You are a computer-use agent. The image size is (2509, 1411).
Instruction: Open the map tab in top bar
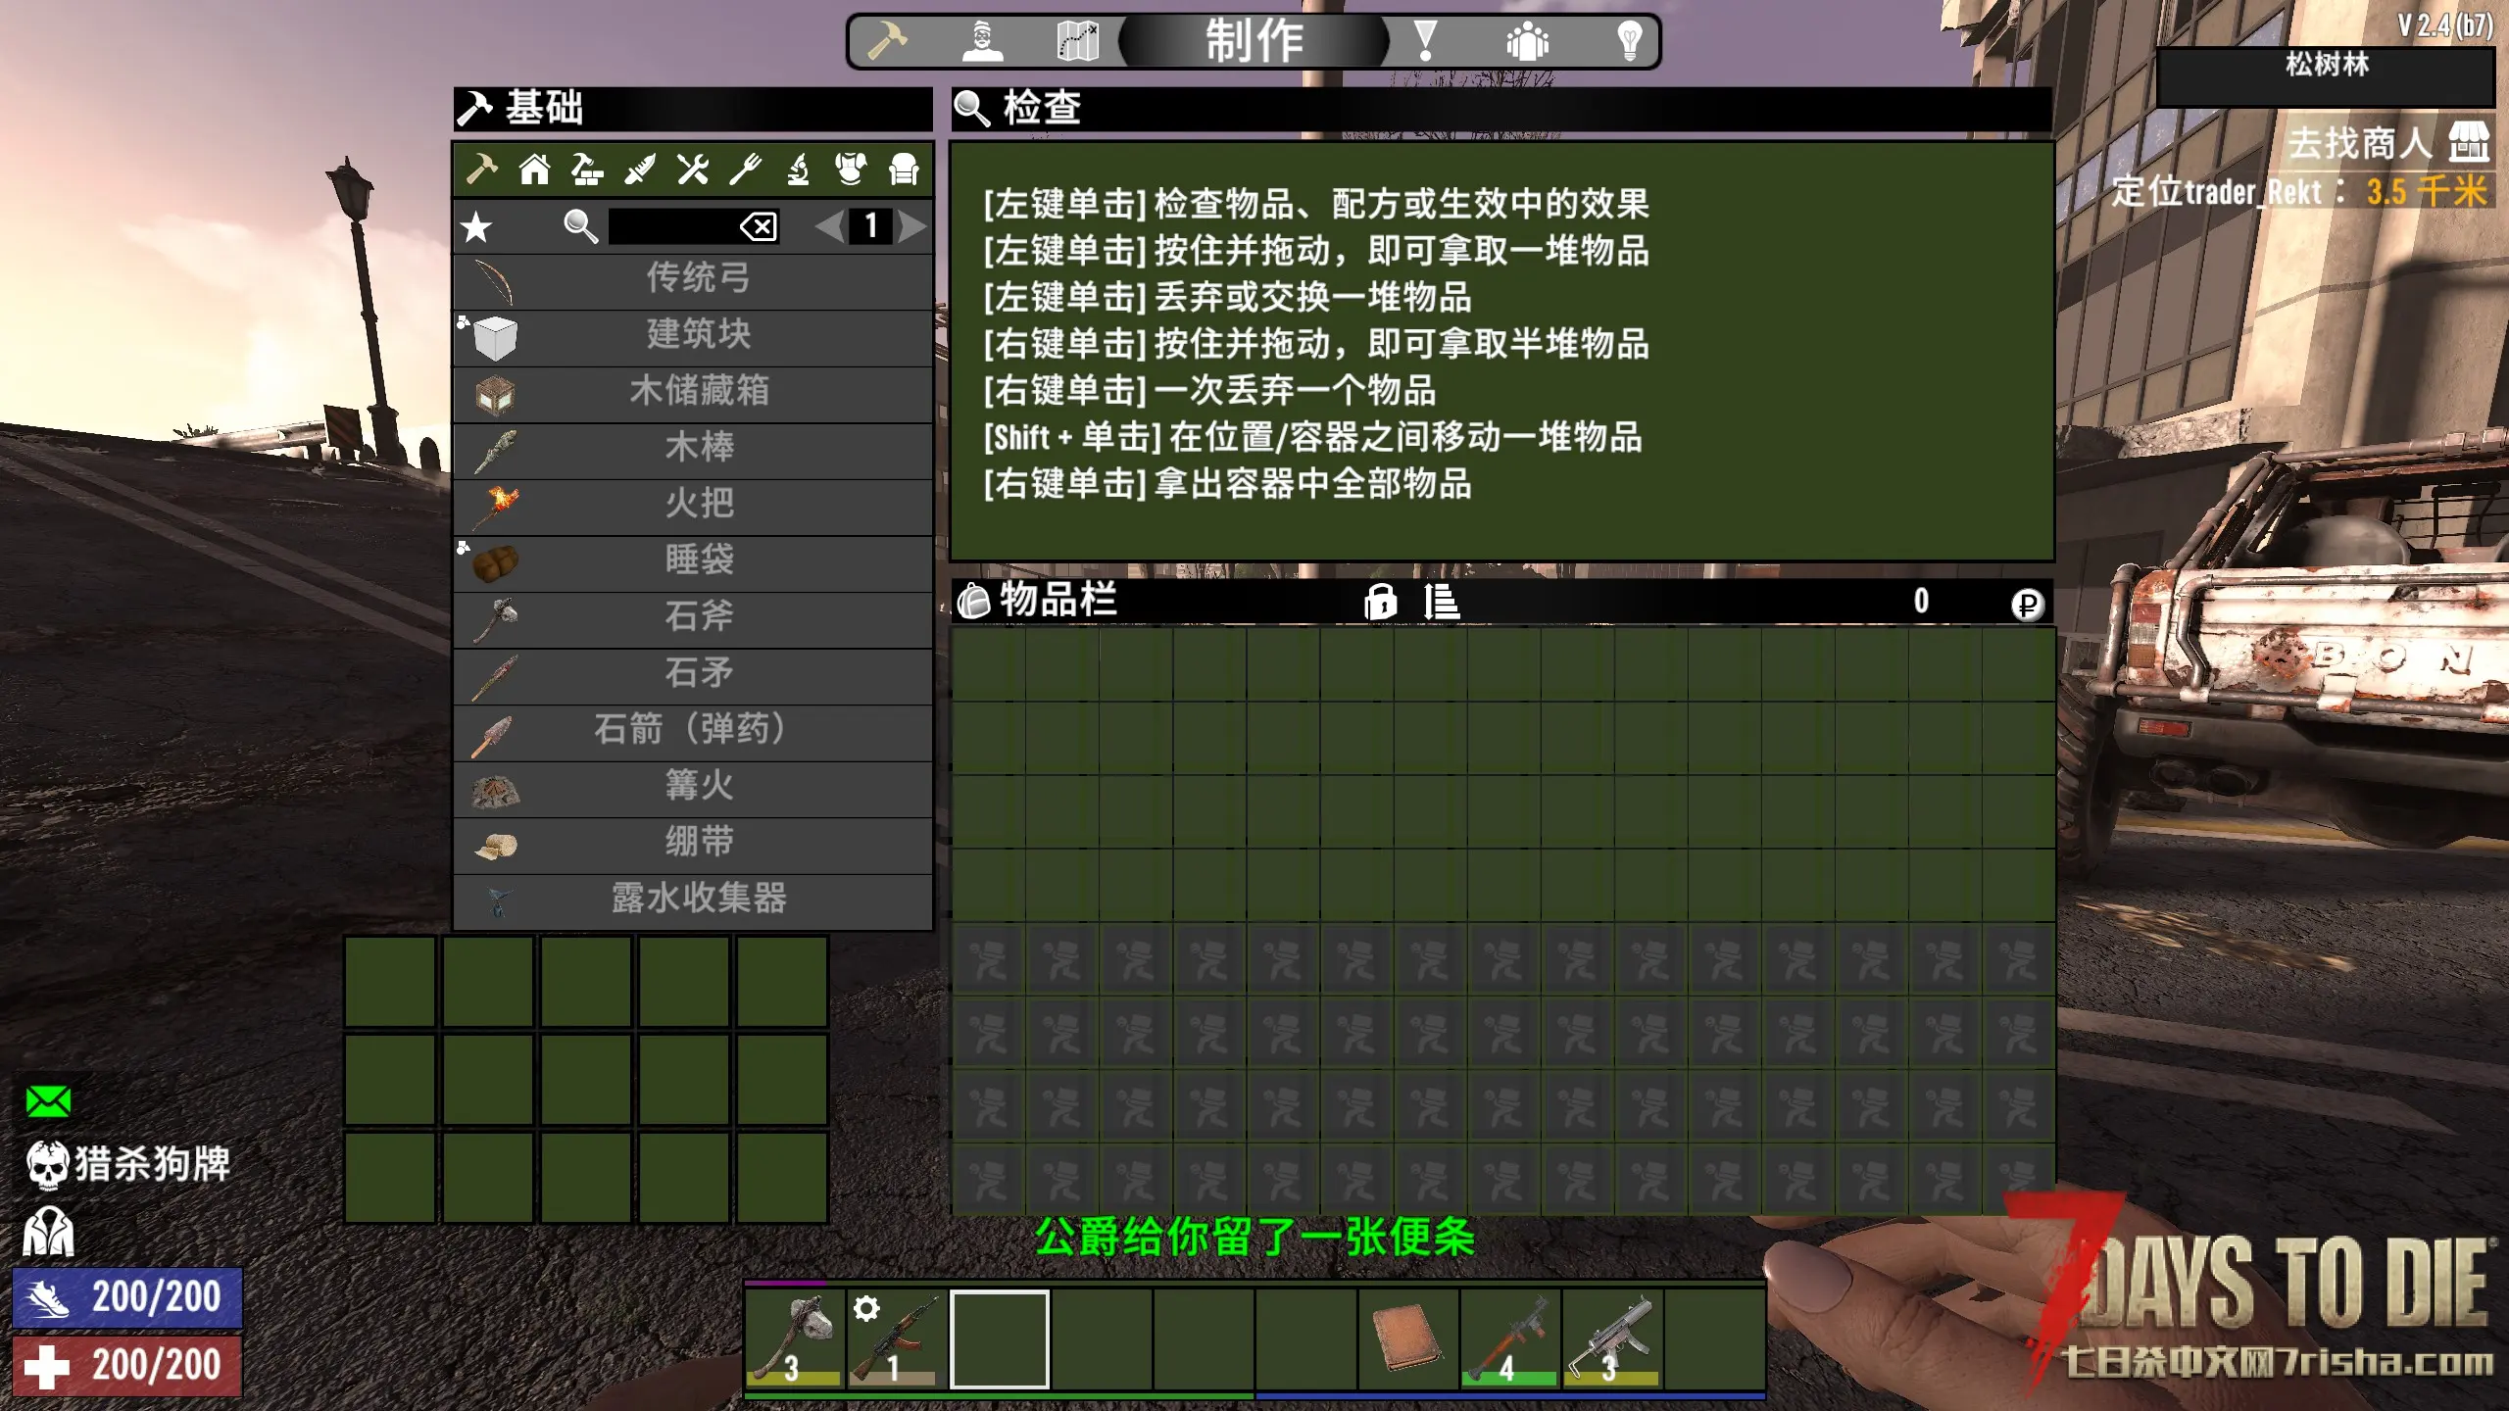point(1078,42)
